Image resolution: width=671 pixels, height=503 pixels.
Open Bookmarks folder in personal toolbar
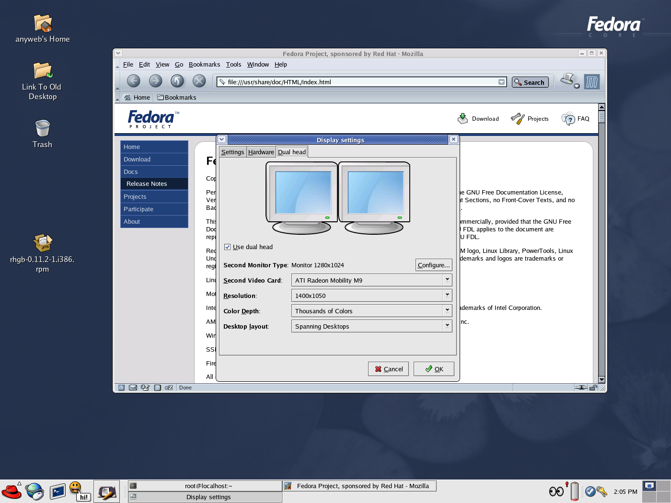click(x=177, y=97)
